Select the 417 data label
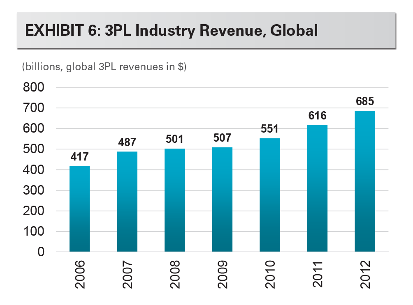 (x=79, y=156)
